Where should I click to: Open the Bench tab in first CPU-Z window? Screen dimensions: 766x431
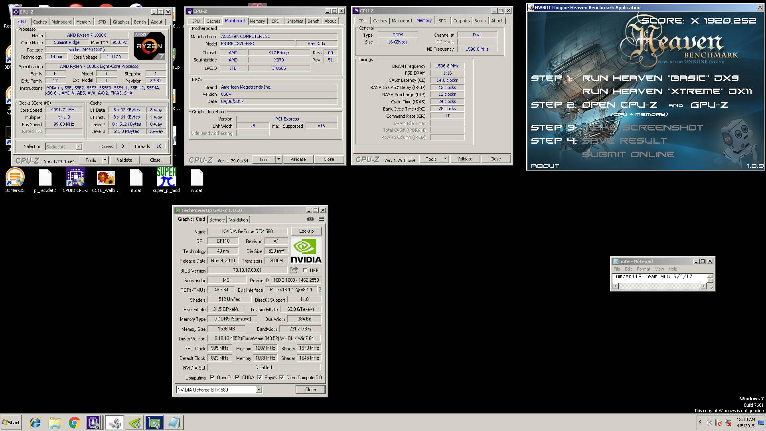[140, 22]
